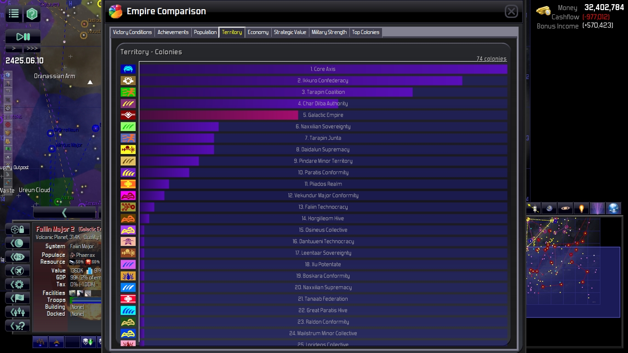This screenshot has height=353, width=628.
Task: Select the Core Axis territory bar
Action: 323,69
